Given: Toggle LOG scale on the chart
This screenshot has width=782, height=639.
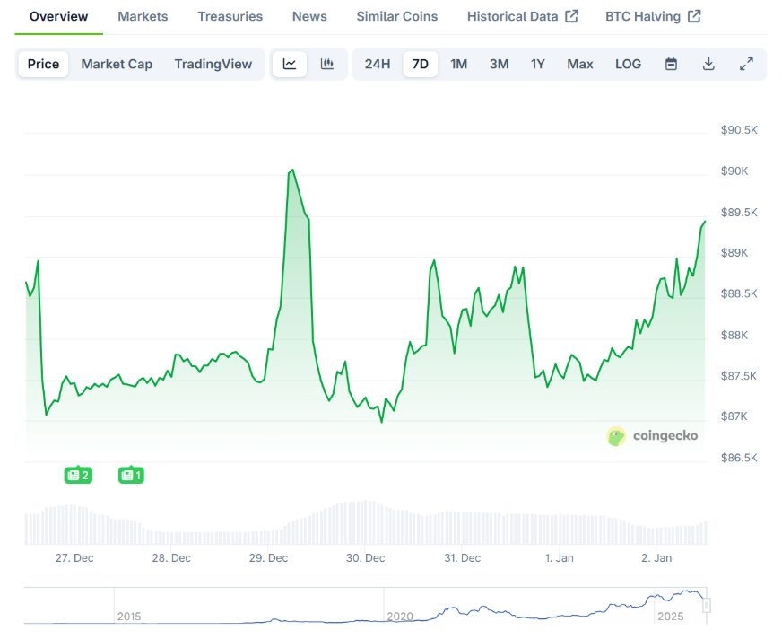Looking at the screenshot, I should pyautogui.click(x=628, y=64).
